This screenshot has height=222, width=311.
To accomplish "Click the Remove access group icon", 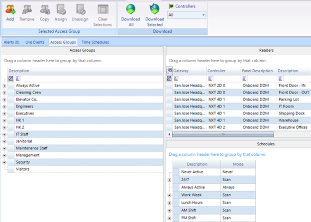I will click(27, 9).
